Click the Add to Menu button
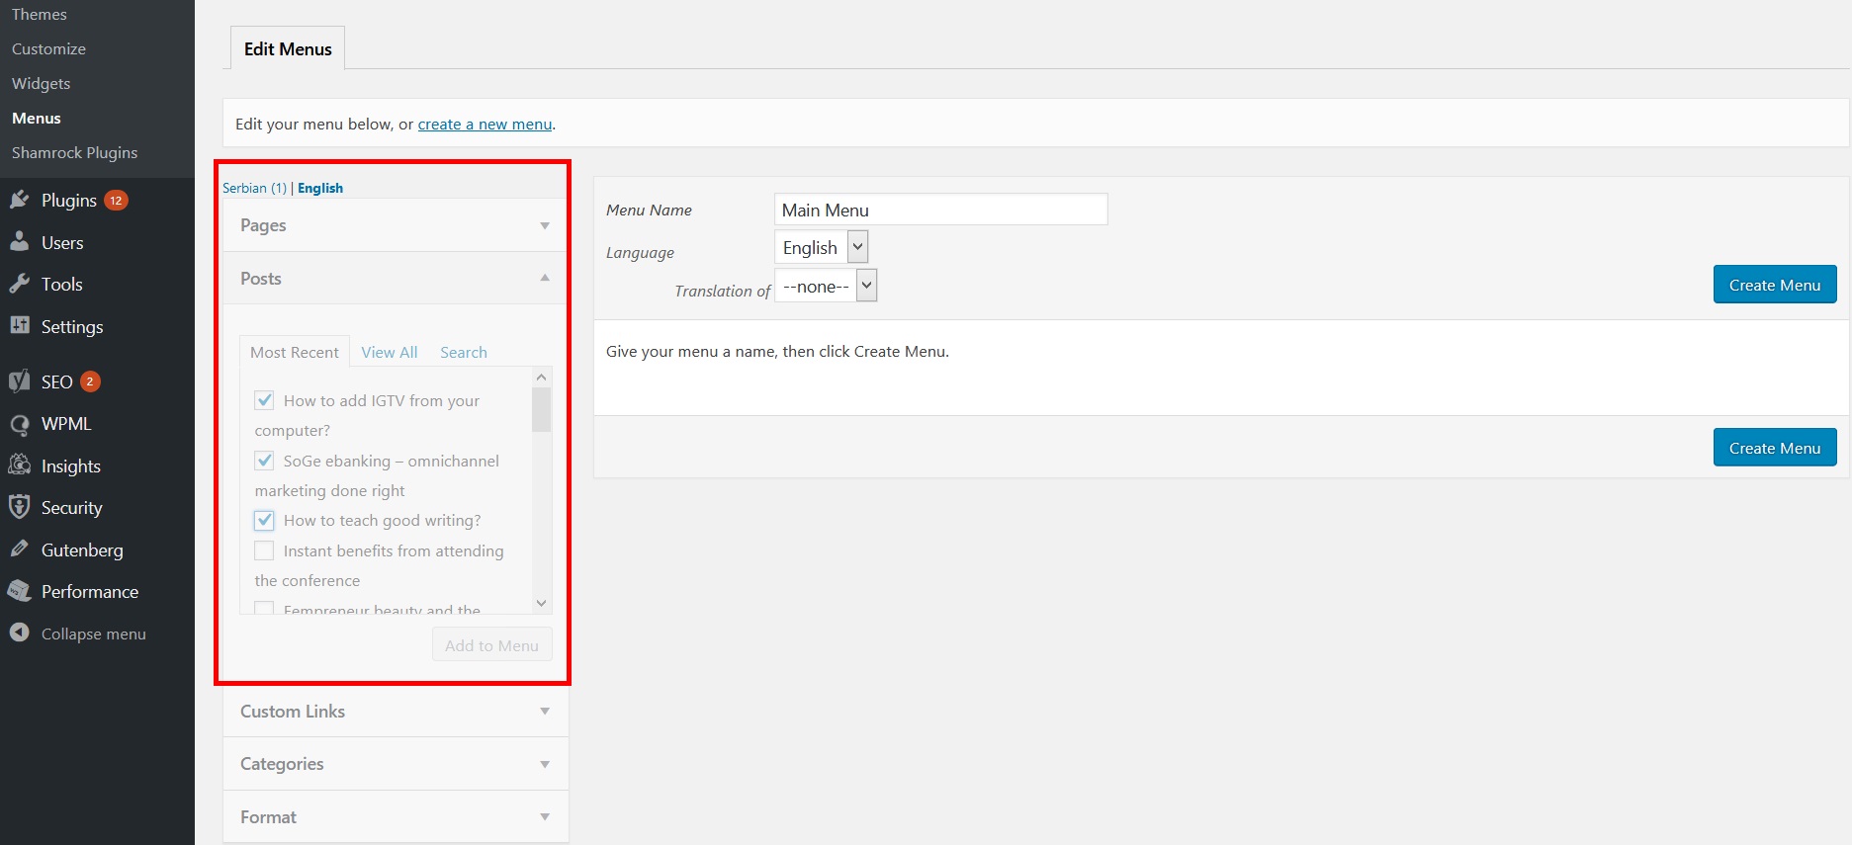Viewport: 1852px width, 845px height. point(491,645)
